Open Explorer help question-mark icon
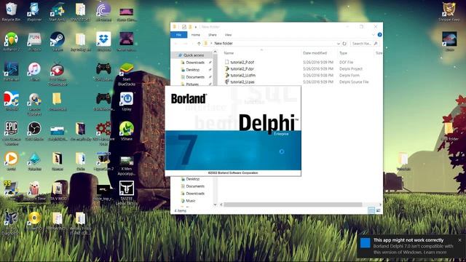The width and height of the screenshot is (466, 262). [379, 35]
